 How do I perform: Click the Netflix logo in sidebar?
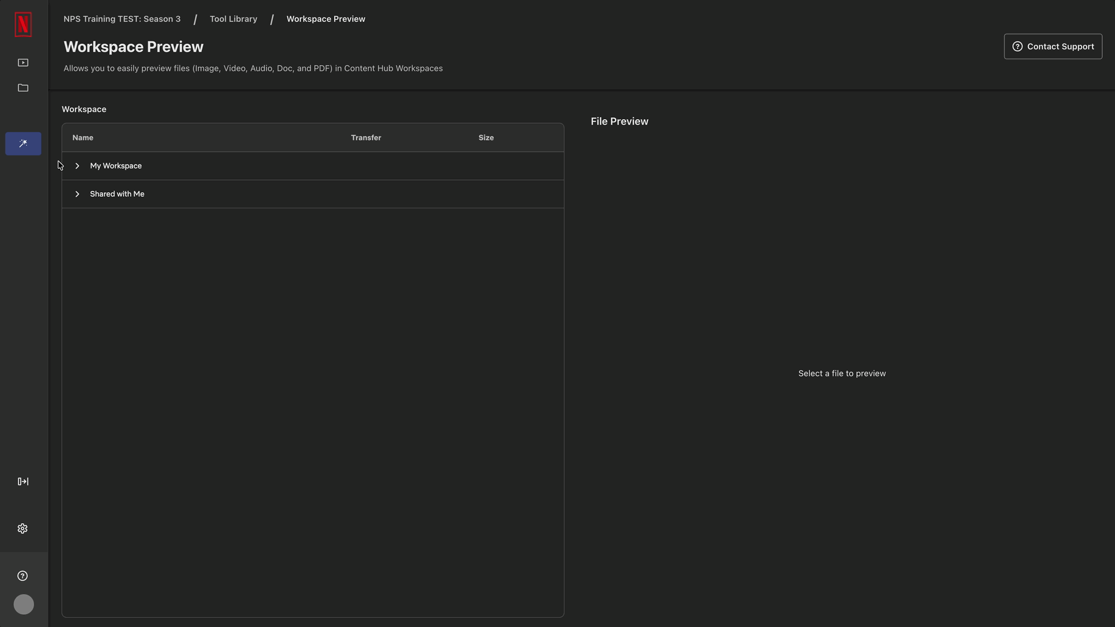pyautogui.click(x=23, y=24)
